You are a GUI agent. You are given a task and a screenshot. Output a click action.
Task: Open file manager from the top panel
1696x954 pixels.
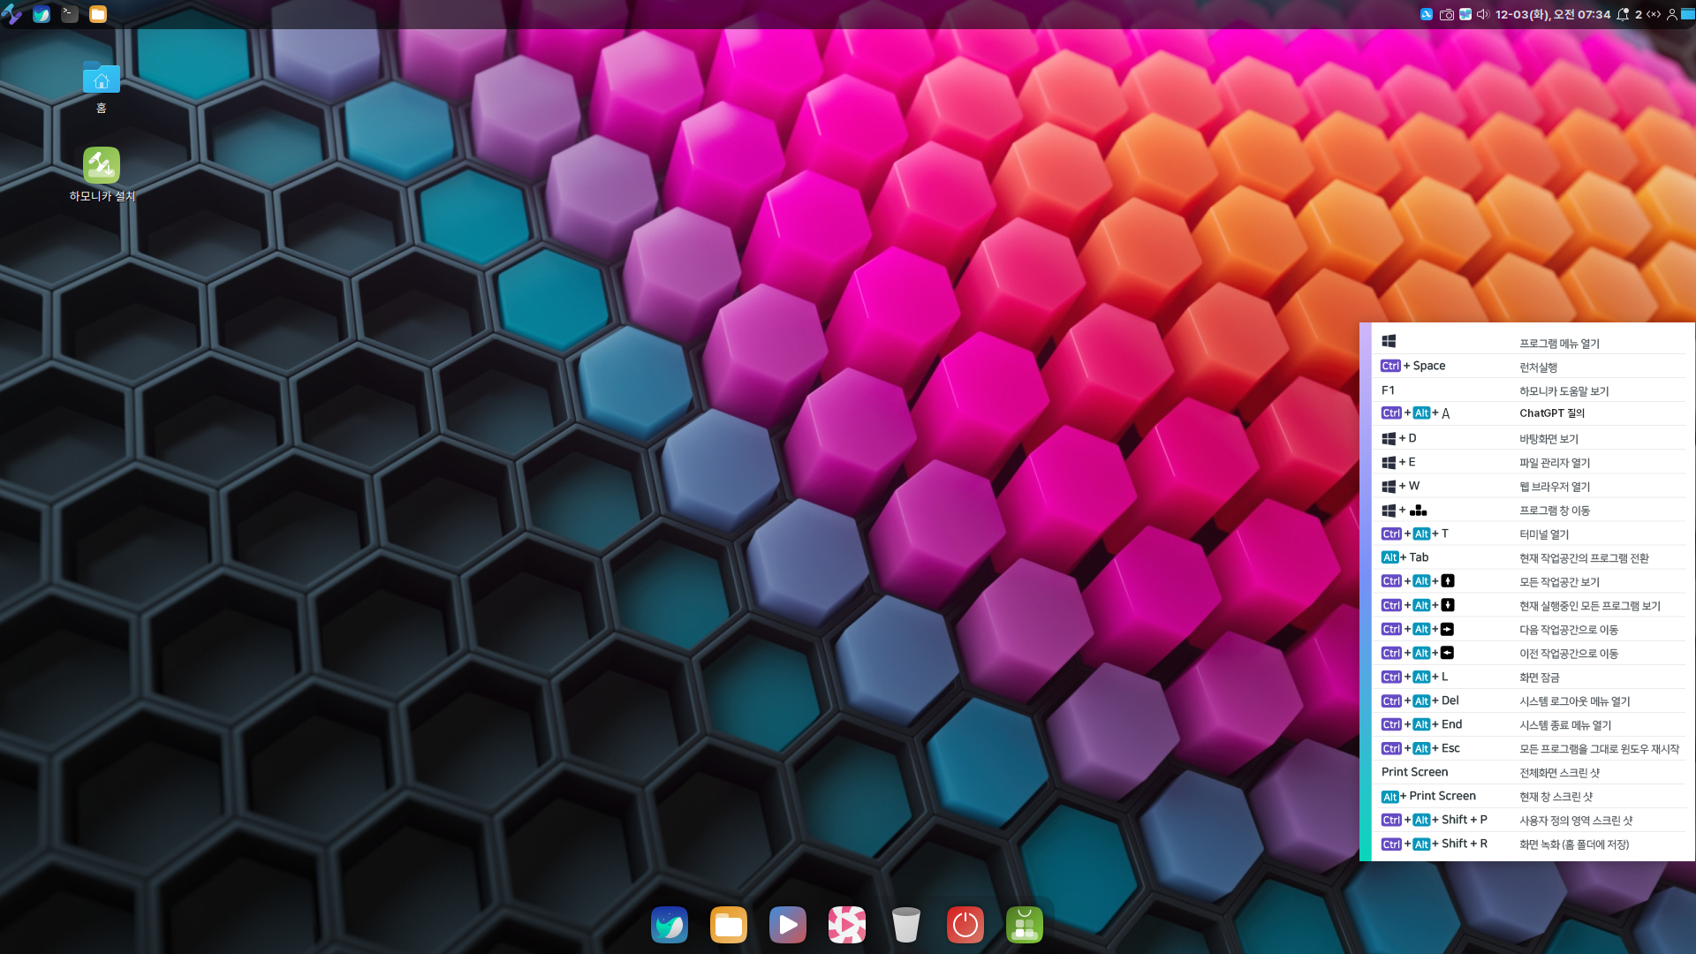coord(98,14)
